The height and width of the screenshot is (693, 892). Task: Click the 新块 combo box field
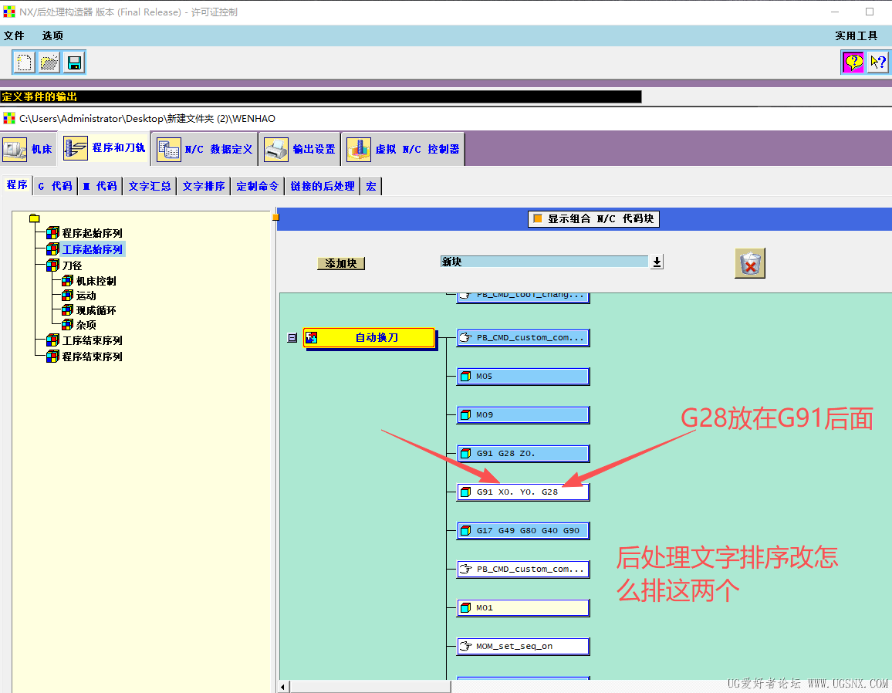pos(545,262)
